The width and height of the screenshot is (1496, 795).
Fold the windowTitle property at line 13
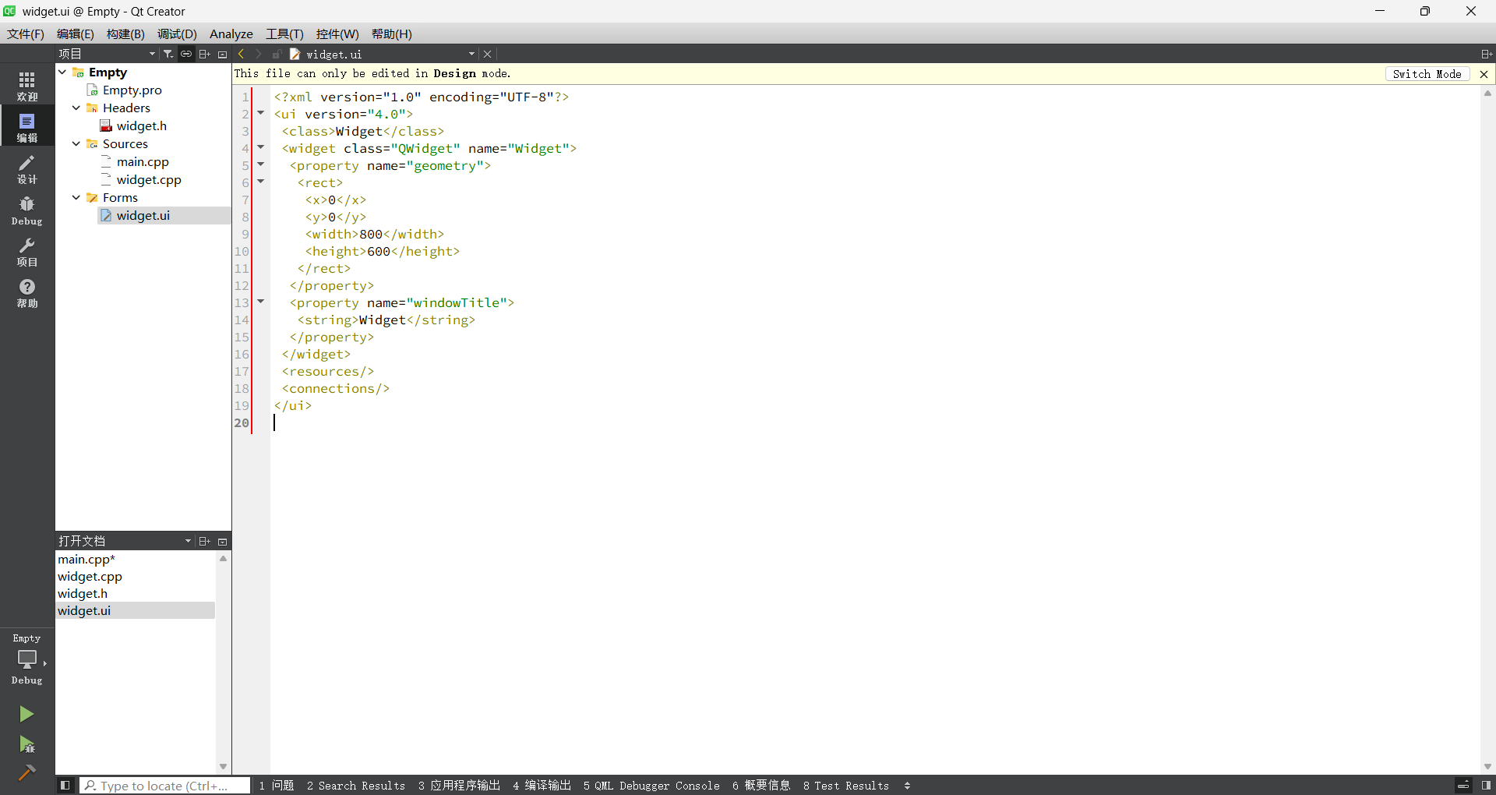261,302
